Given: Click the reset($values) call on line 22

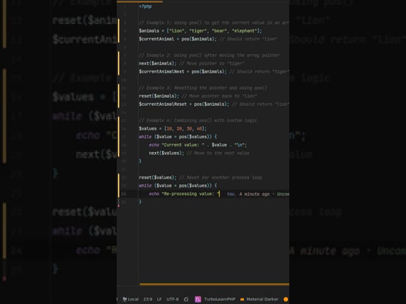Looking at the screenshot, I should (x=157, y=177).
